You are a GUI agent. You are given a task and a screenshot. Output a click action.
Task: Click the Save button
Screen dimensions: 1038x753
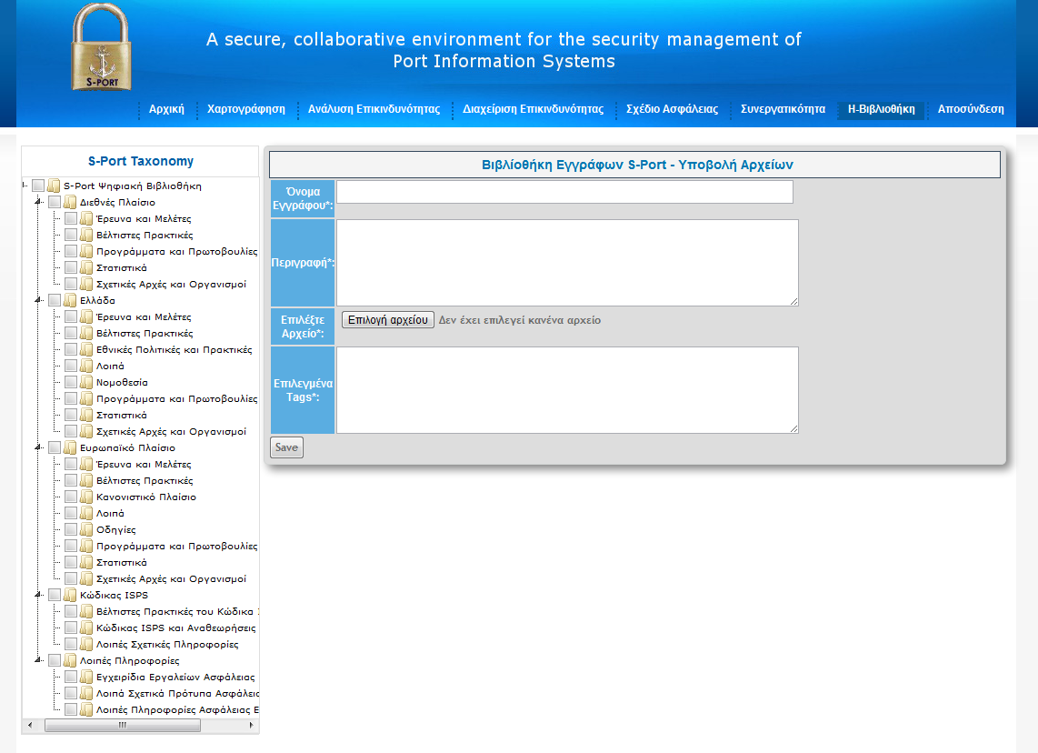pyautogui.click(x=286, y=447)
